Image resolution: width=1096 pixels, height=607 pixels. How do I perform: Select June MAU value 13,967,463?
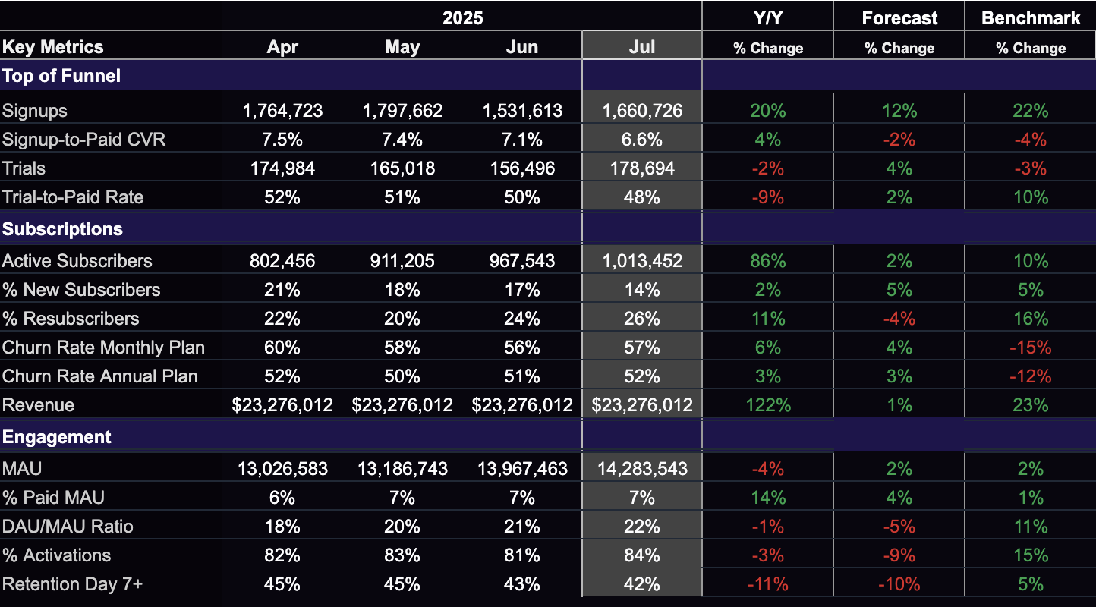tap(522, 469)
